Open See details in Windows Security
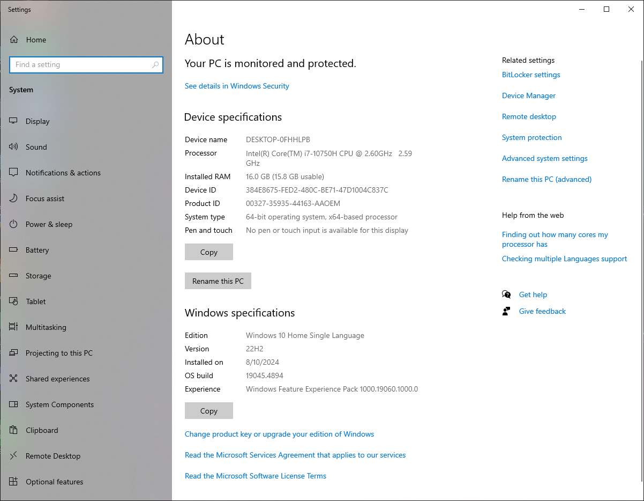 click(x=237, y=86)
